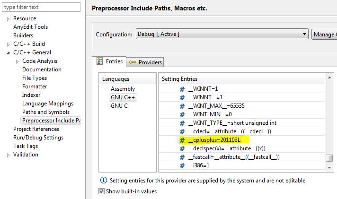
Task: Click the hash icon beside __WINT_MAX__=65535
Action: click(182, 106)
